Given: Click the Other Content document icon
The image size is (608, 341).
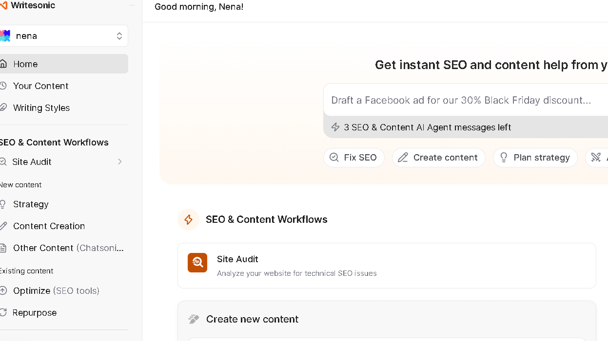Looking at the screenshot, I should pos(3,248).
